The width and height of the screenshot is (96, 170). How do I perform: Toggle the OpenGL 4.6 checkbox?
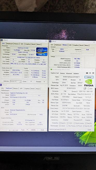click(84, 126)
